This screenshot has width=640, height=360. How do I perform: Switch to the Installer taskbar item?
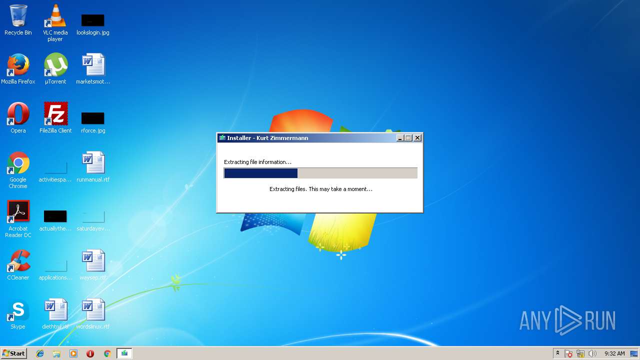(x=124, y=353)
